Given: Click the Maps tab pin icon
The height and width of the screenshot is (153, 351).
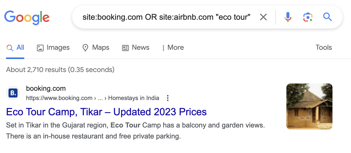Looking at the screenshot, I should click(85, 48).
